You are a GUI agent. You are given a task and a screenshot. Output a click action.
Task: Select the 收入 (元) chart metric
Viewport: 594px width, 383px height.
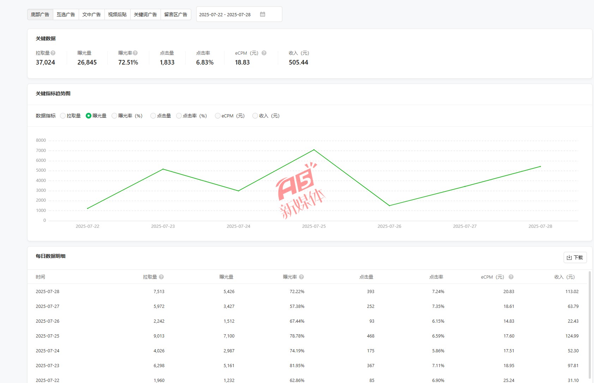click(x=255, y=116)
